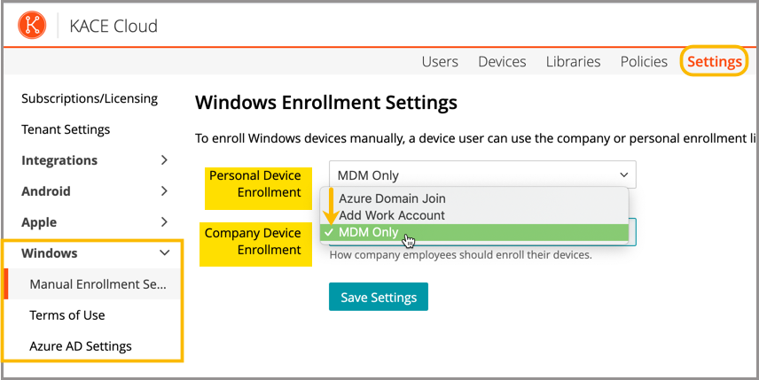This screenshot has height=380, width=759.
Task: Select the checked MDM Only option
Action: pyautogui.click(x=369, y=233)
